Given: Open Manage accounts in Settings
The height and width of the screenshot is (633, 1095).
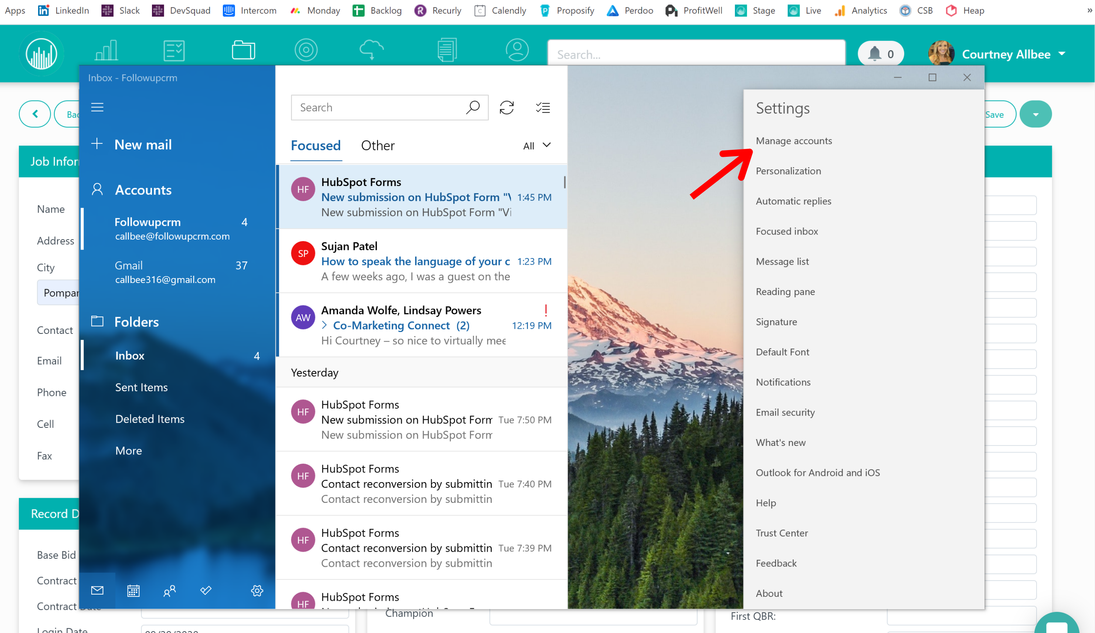Looking at the screenshot, I should click(x=793, y=141).
